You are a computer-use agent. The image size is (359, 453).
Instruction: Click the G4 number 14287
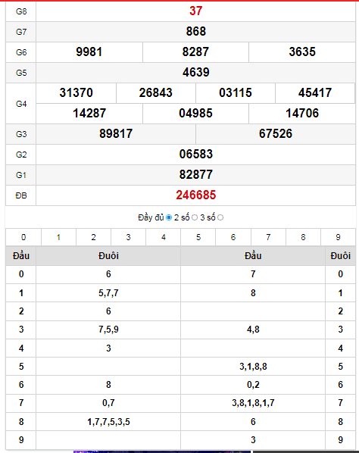click(x=89, y=114)
